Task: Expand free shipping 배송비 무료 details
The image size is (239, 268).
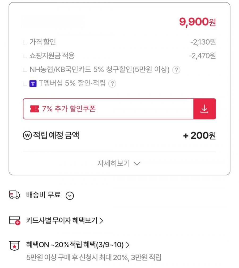Action: point(70,196)
